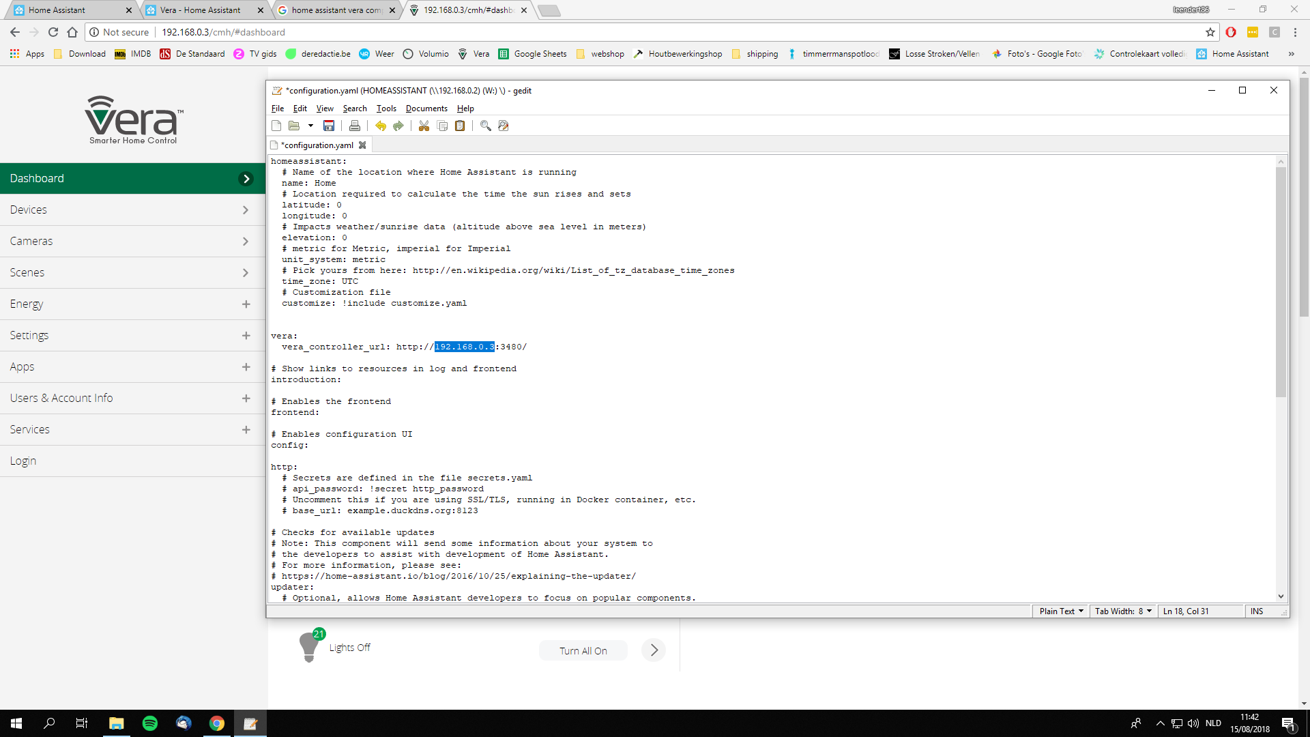Open the Scenes section in Vera sidebar
1310x737 pixels.
tap(133, 273)
